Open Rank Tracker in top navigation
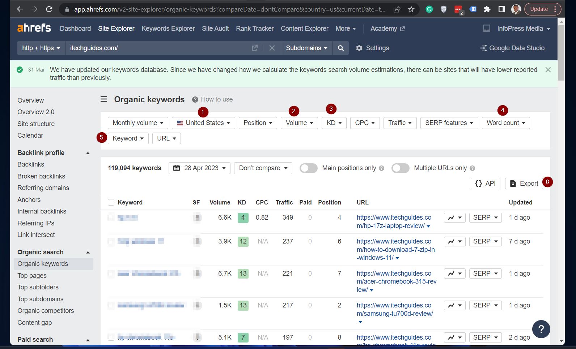 coord(255,29)
